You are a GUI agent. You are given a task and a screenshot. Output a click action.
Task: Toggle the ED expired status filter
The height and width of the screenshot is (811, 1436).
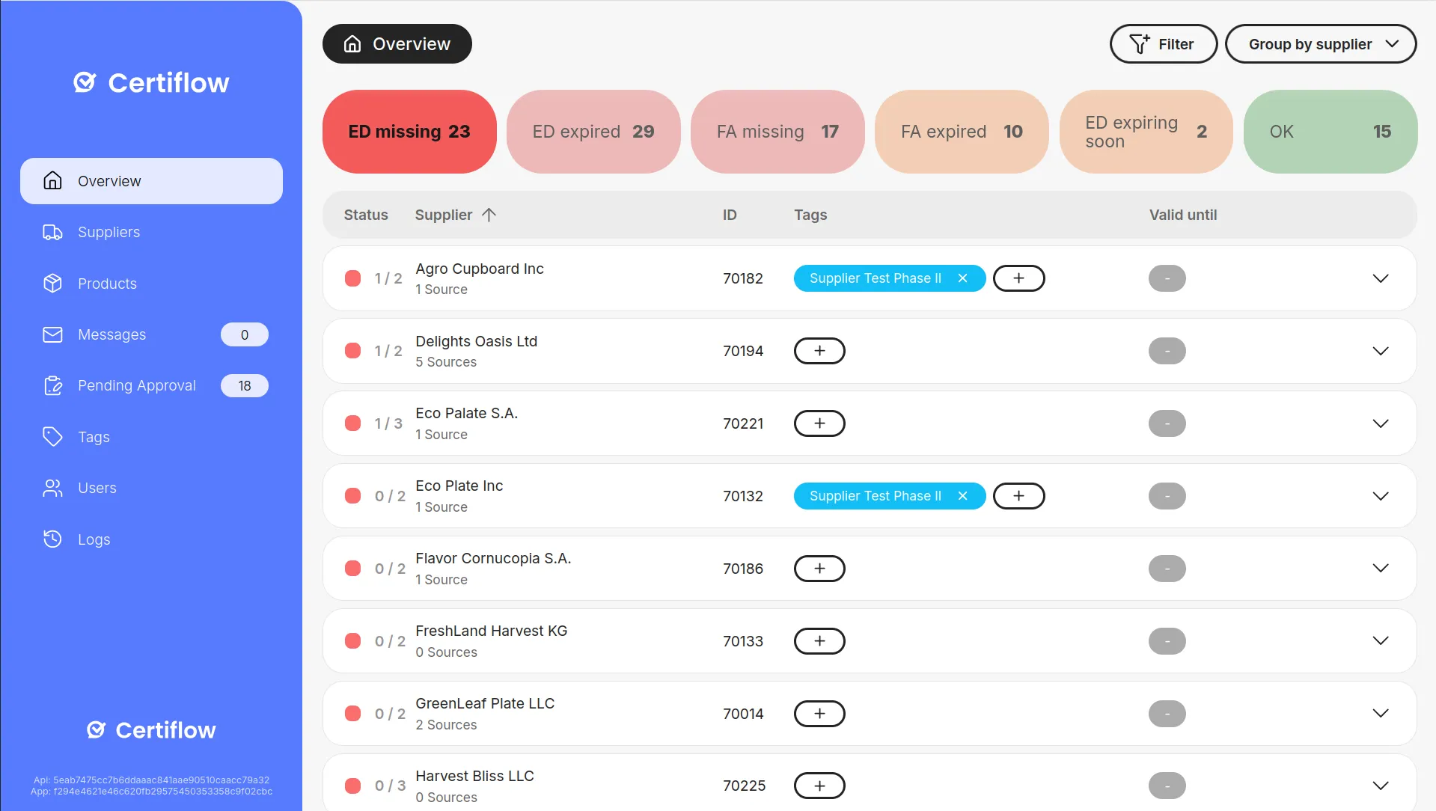click(593, 132)
